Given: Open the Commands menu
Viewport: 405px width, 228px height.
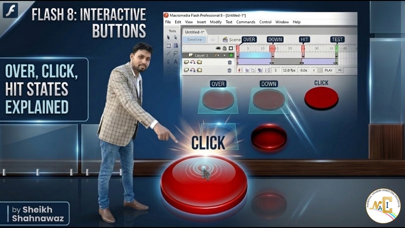Looking at the screenshot, I should pyautogui.click(x=246, y=22).
